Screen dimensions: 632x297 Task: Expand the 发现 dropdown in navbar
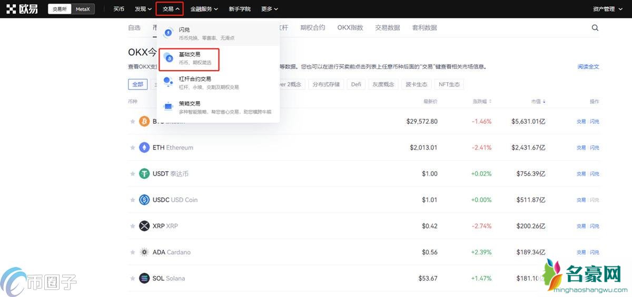tap(143, 9)
